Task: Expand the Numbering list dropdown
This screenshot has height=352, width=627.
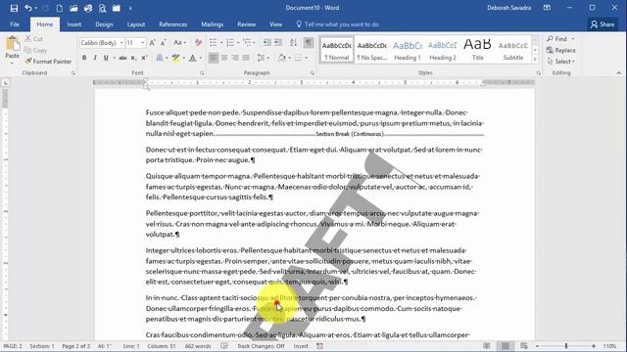Action: (238, 43)
